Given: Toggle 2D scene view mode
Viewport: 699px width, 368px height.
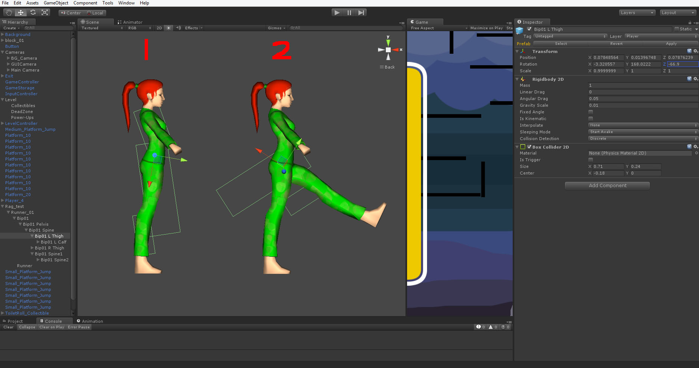Looking at the screenshot, I should [x=159, y=28].
